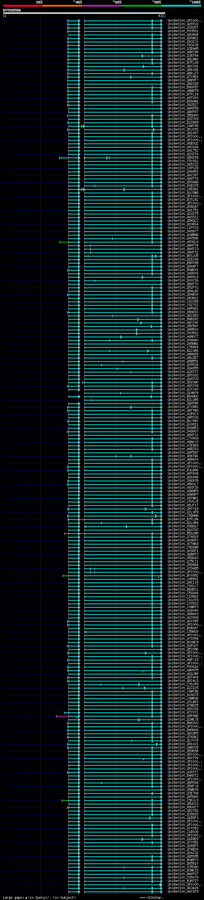Select hit UniRef100_A5B3U2
Screen dimensions: 204x900
183,143
